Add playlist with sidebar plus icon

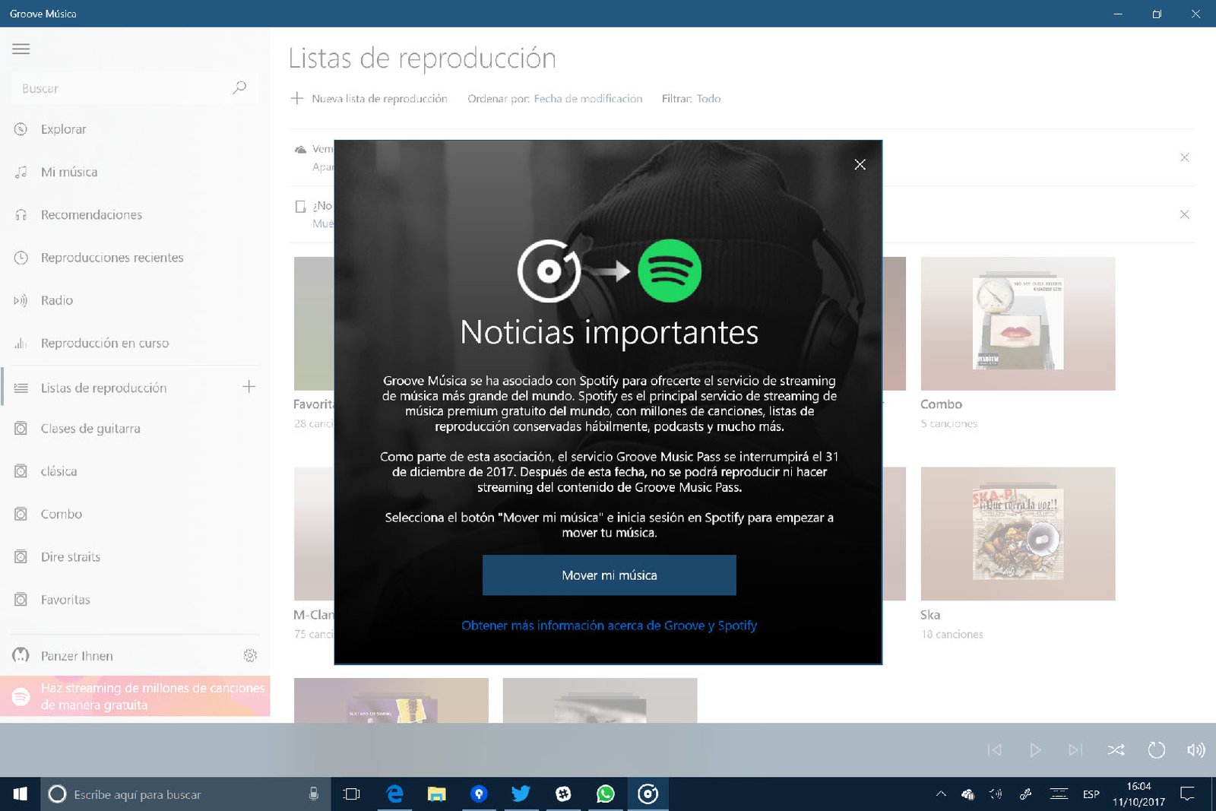pos(249,387)
